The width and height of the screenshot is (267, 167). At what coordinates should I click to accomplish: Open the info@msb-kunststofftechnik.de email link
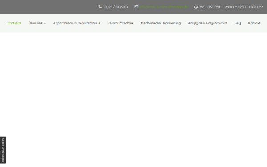tap(164, 7)
